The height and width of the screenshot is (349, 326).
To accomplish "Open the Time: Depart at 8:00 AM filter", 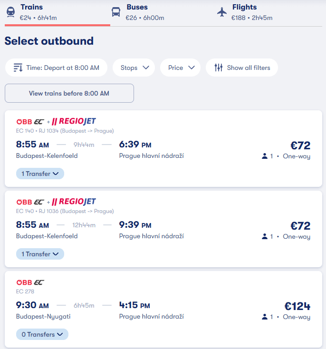I will click(x=56, y=68).
